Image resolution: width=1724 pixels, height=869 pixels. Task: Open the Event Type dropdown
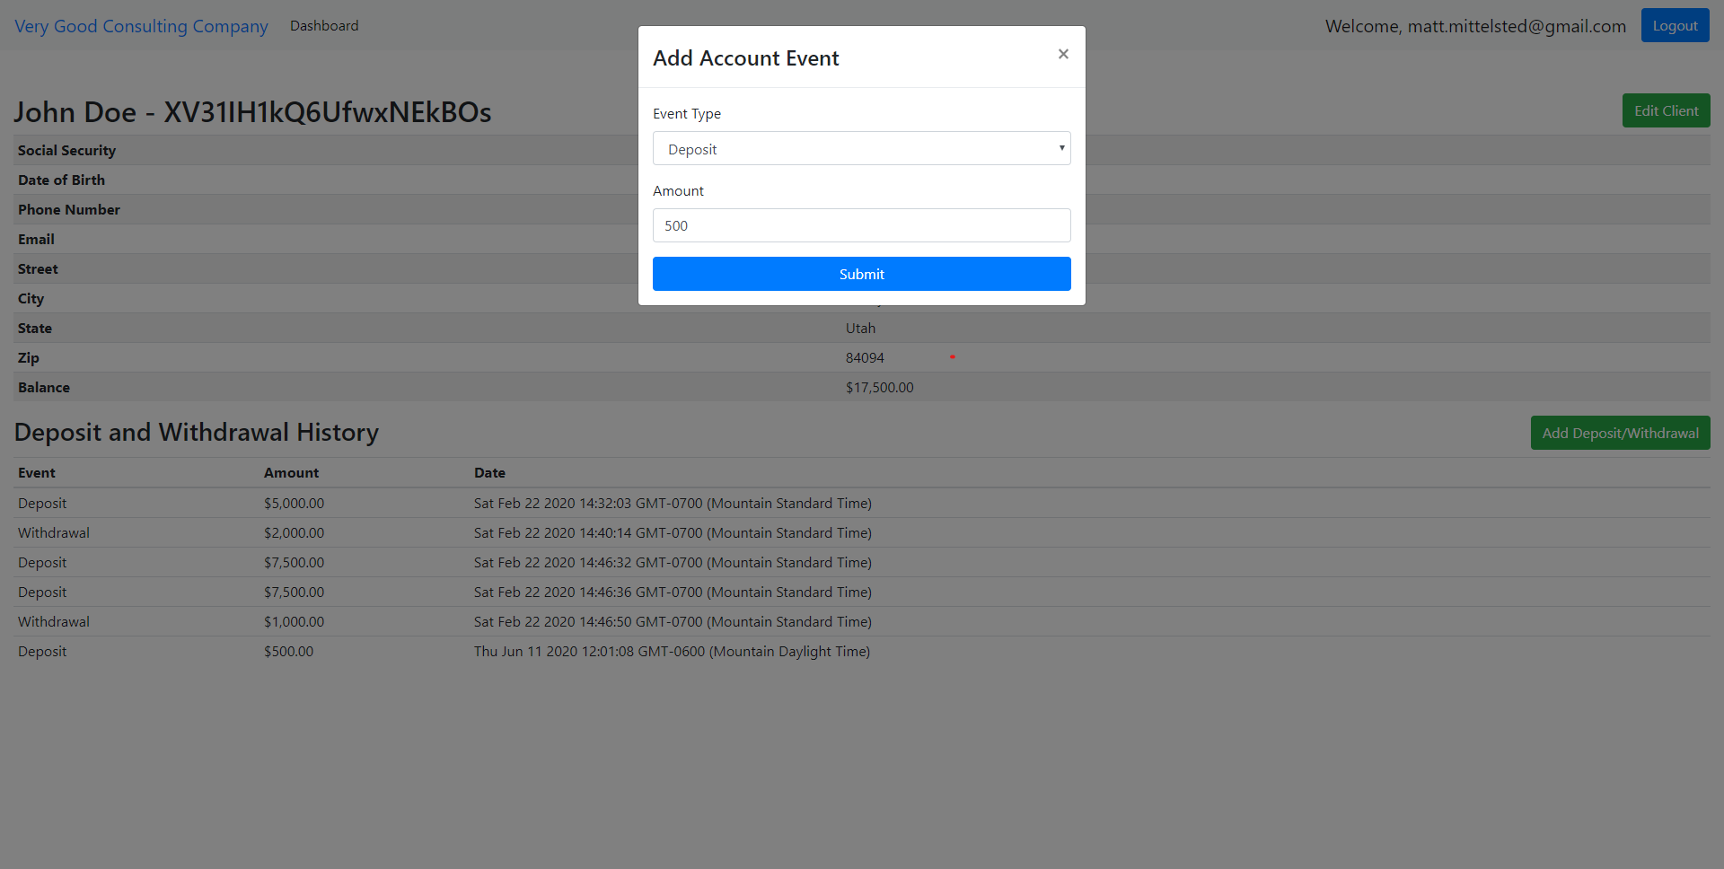tap(861, 149)
